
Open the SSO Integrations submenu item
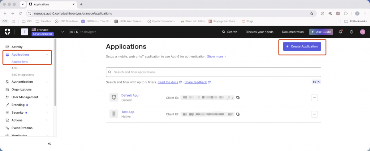coord(23,75)
